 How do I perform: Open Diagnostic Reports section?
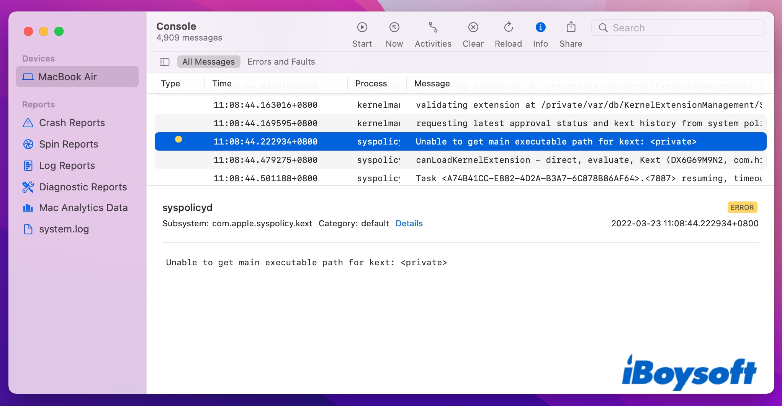click(x=83, y=187)
